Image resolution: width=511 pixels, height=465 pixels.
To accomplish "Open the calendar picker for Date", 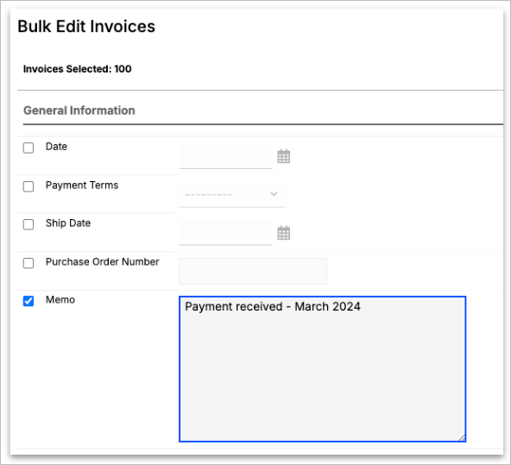I will point(283,156).
